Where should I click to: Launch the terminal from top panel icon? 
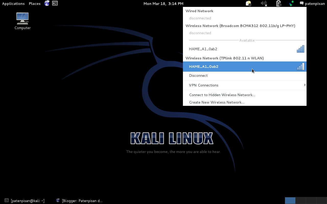pos(55,3)
